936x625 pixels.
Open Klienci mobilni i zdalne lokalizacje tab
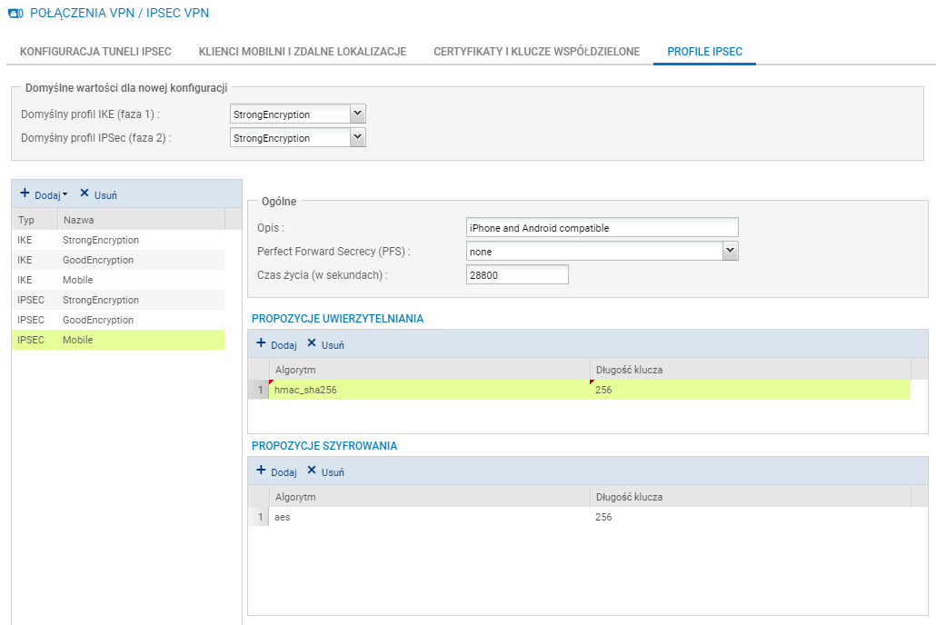[x=302, y=52]
